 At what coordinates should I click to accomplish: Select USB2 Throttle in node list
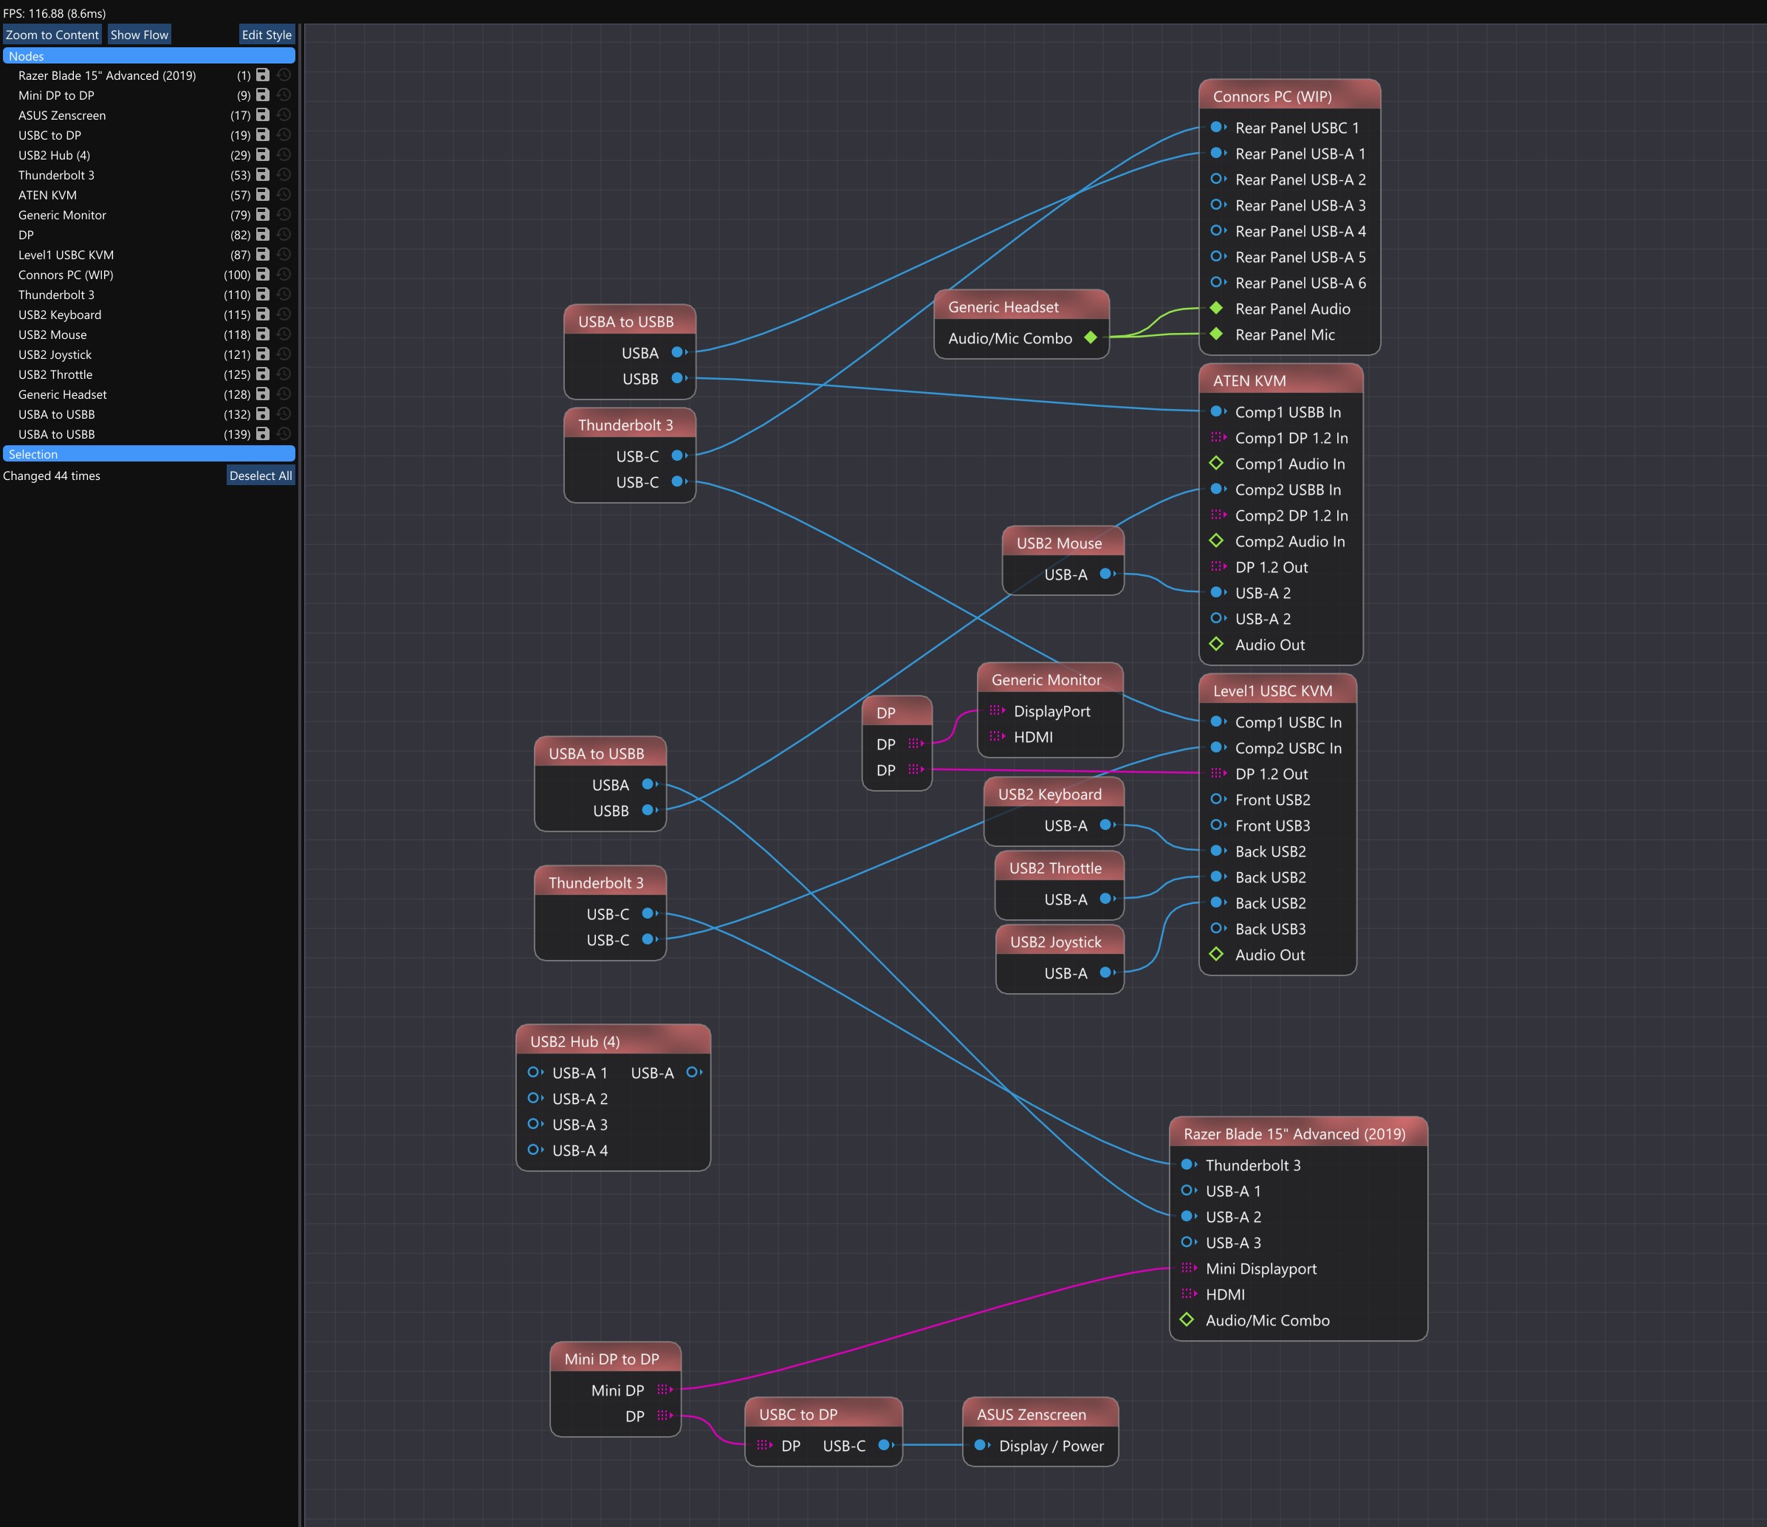pyautogui.click(x=55, y=374)
